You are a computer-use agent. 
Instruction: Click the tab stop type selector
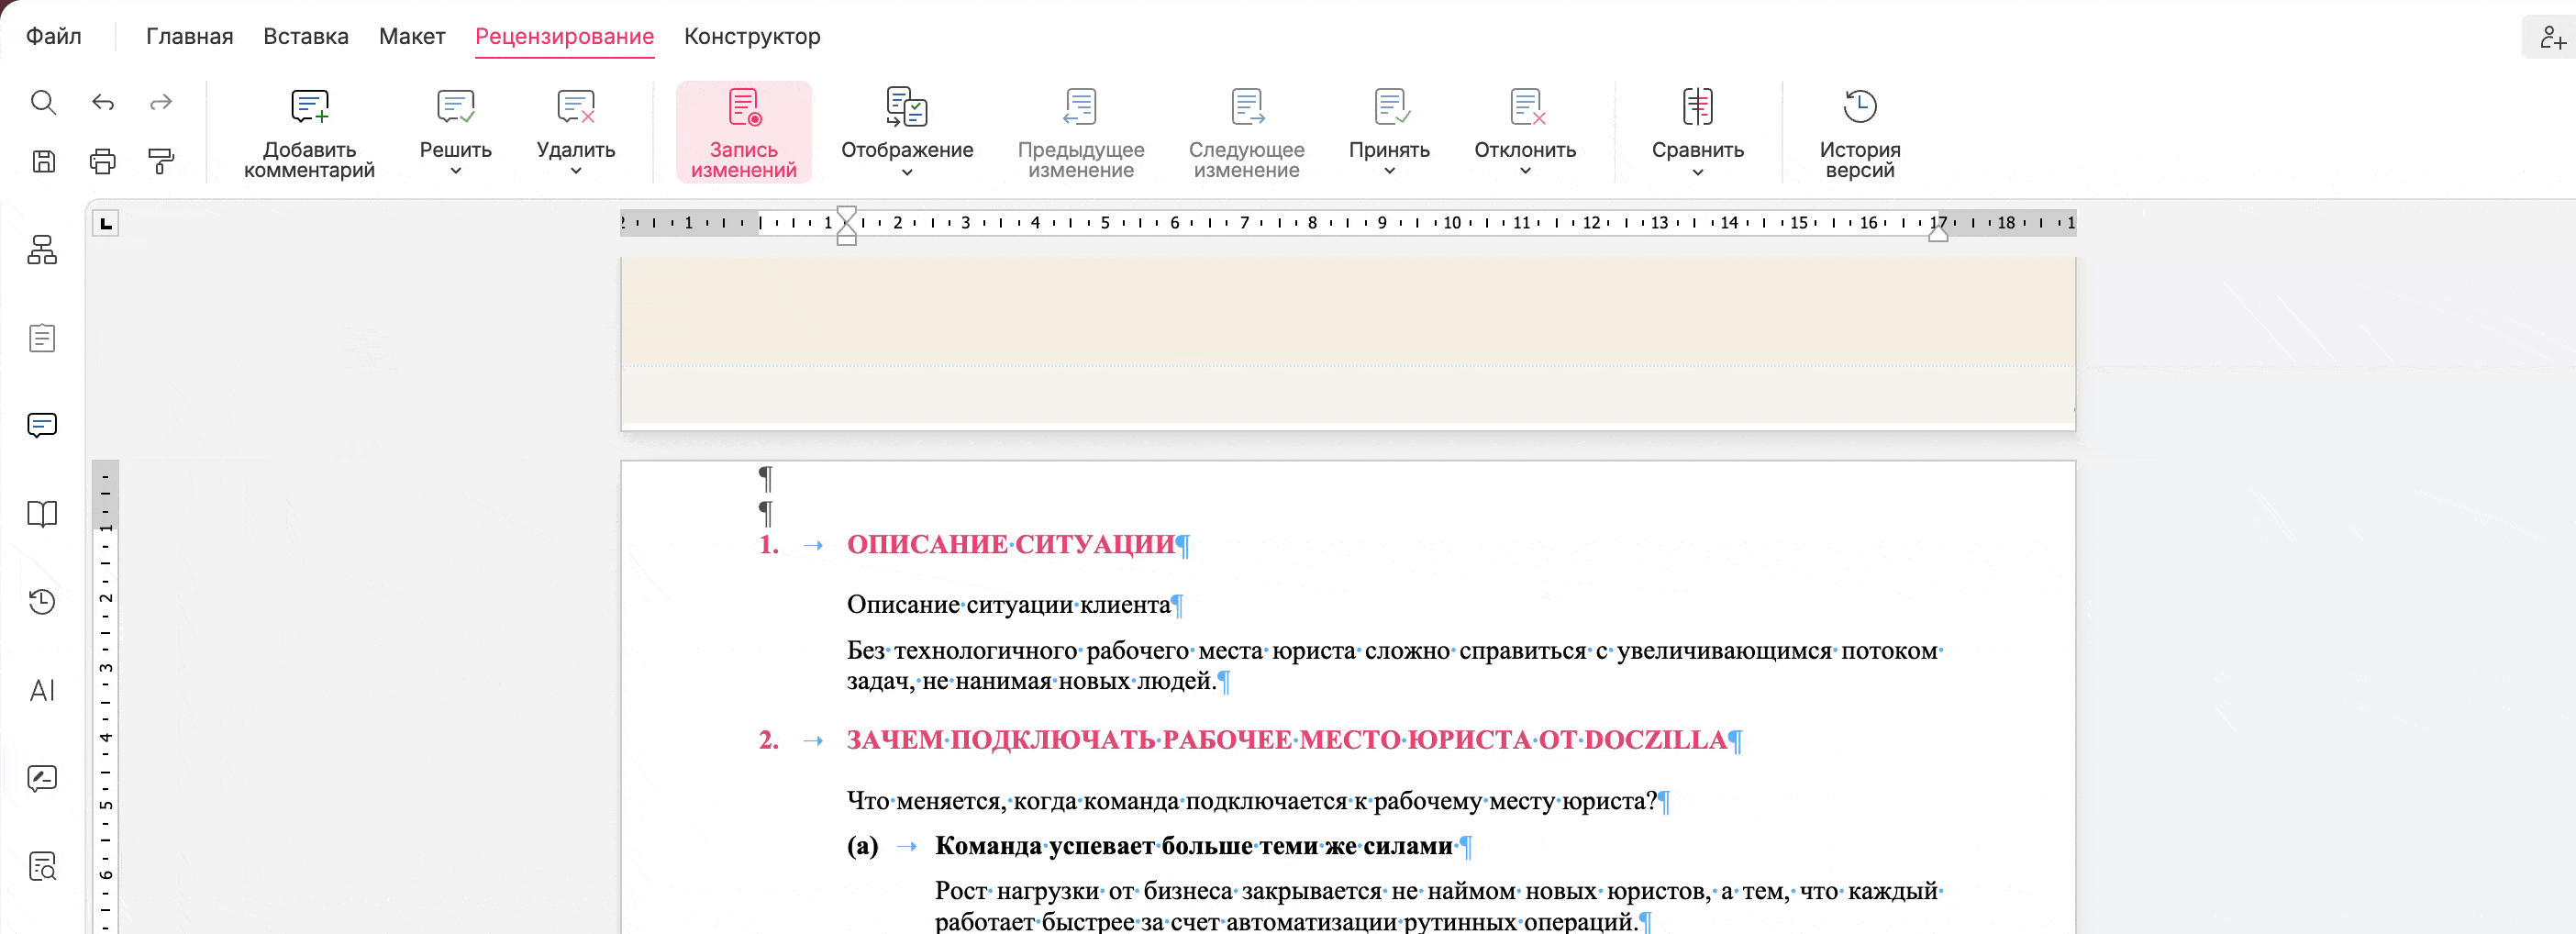pyautogui.click(x=106, y=223)
